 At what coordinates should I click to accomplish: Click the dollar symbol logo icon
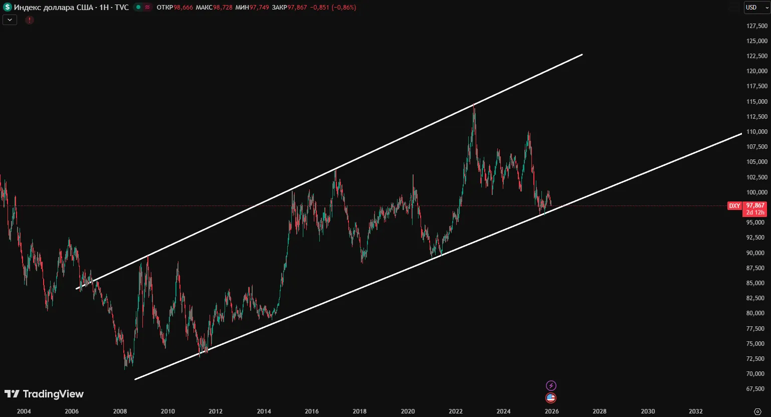tap(7, 8)
